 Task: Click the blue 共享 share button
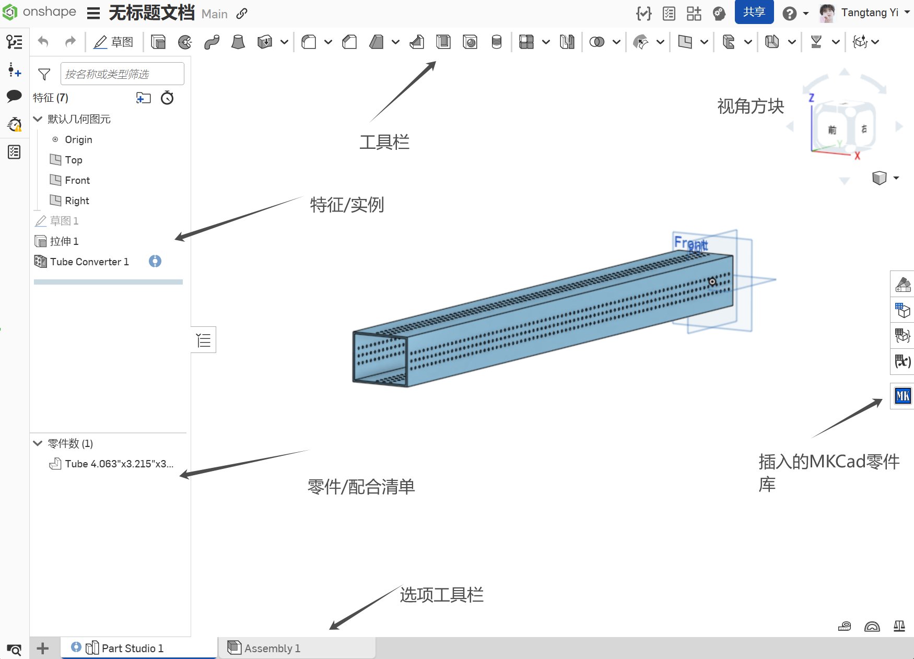(754, 12)
